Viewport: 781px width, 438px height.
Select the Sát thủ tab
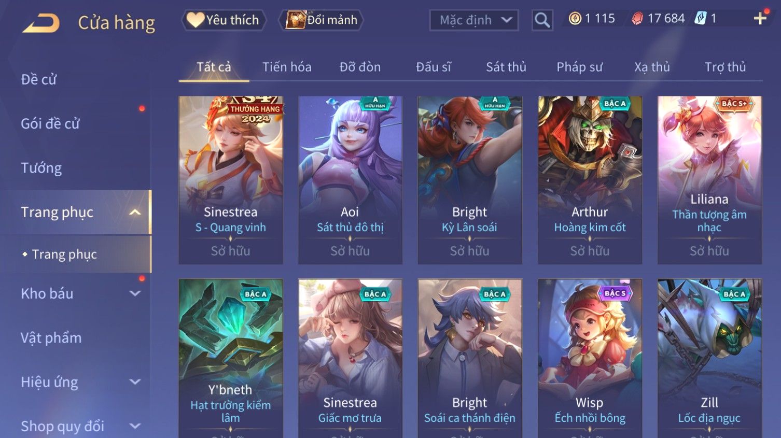(x=506, y=67)
